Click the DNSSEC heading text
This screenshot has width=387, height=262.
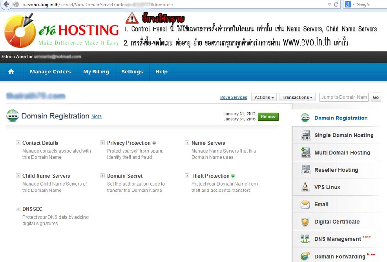tap(32, 209)
